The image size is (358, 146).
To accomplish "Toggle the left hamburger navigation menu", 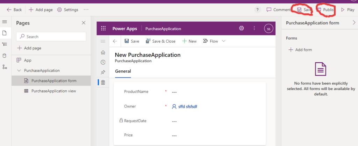I will click(5, 22).
